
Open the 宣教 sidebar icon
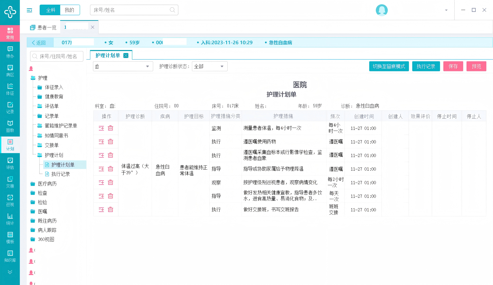tap(10, 126)
